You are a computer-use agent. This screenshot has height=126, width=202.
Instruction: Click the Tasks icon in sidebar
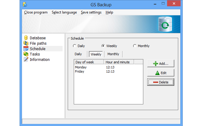[26, 54]
